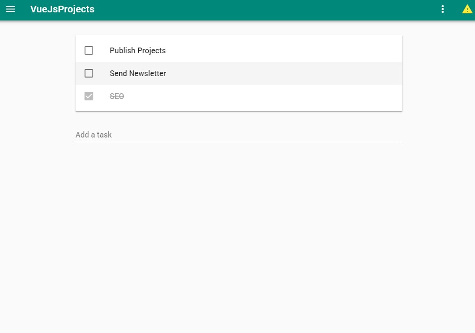This screenshot has width=475, height=333.
Task: Select the Publish Projects task label
Action: tap(138, 50)
